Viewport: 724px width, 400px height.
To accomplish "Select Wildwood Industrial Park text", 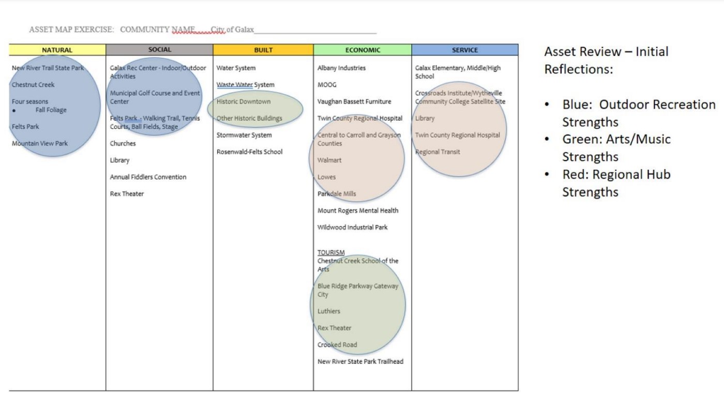I will point(352,227).
